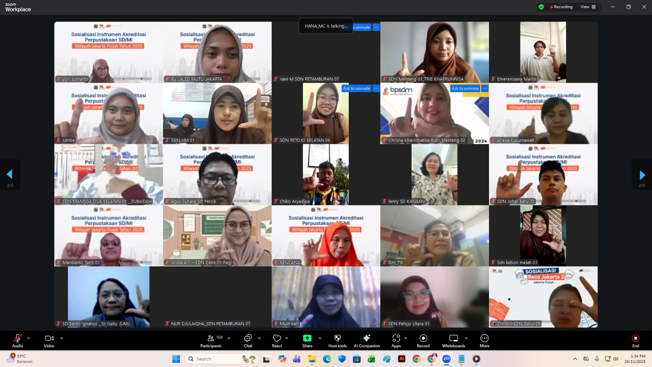
Task: Open the Participants list chevron
Action: pyautogui.click(x=229, y=338)
